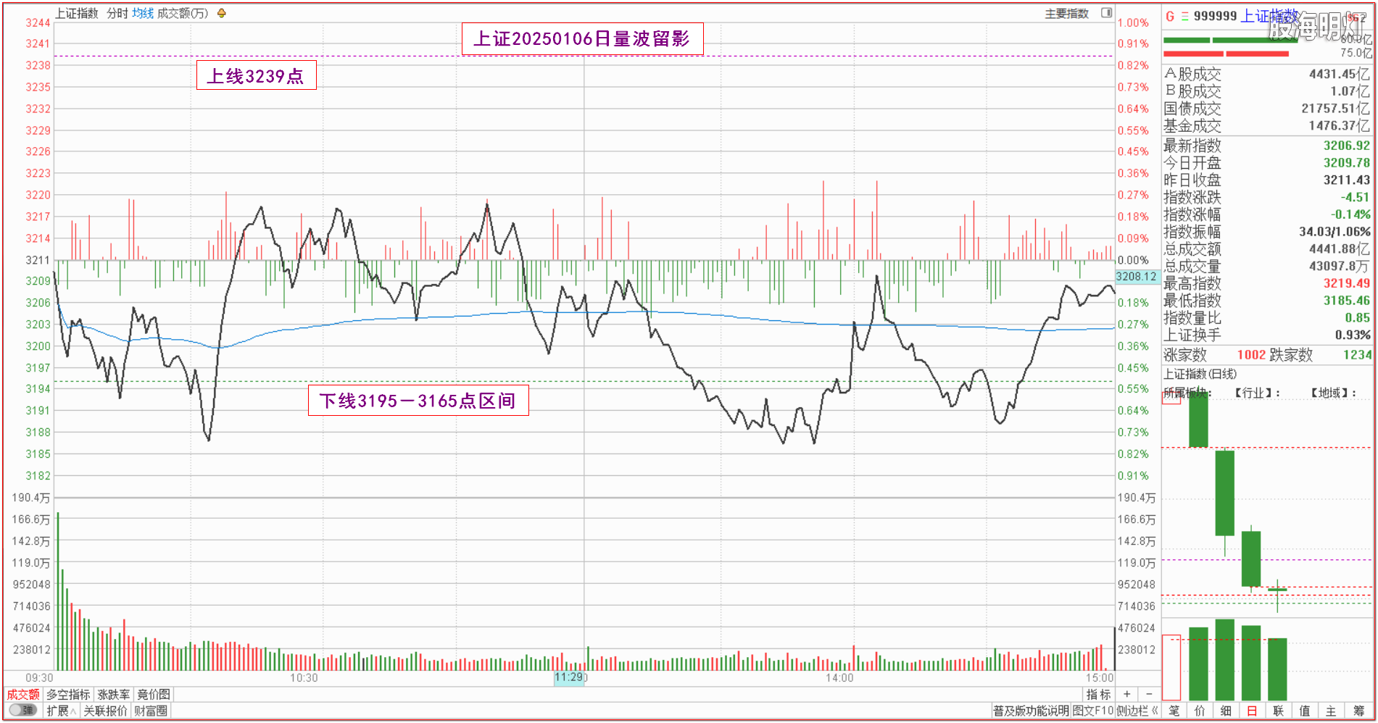Select the 价 tab in sidebar
Screen dimensions: 1378x723
point(1200,711)
